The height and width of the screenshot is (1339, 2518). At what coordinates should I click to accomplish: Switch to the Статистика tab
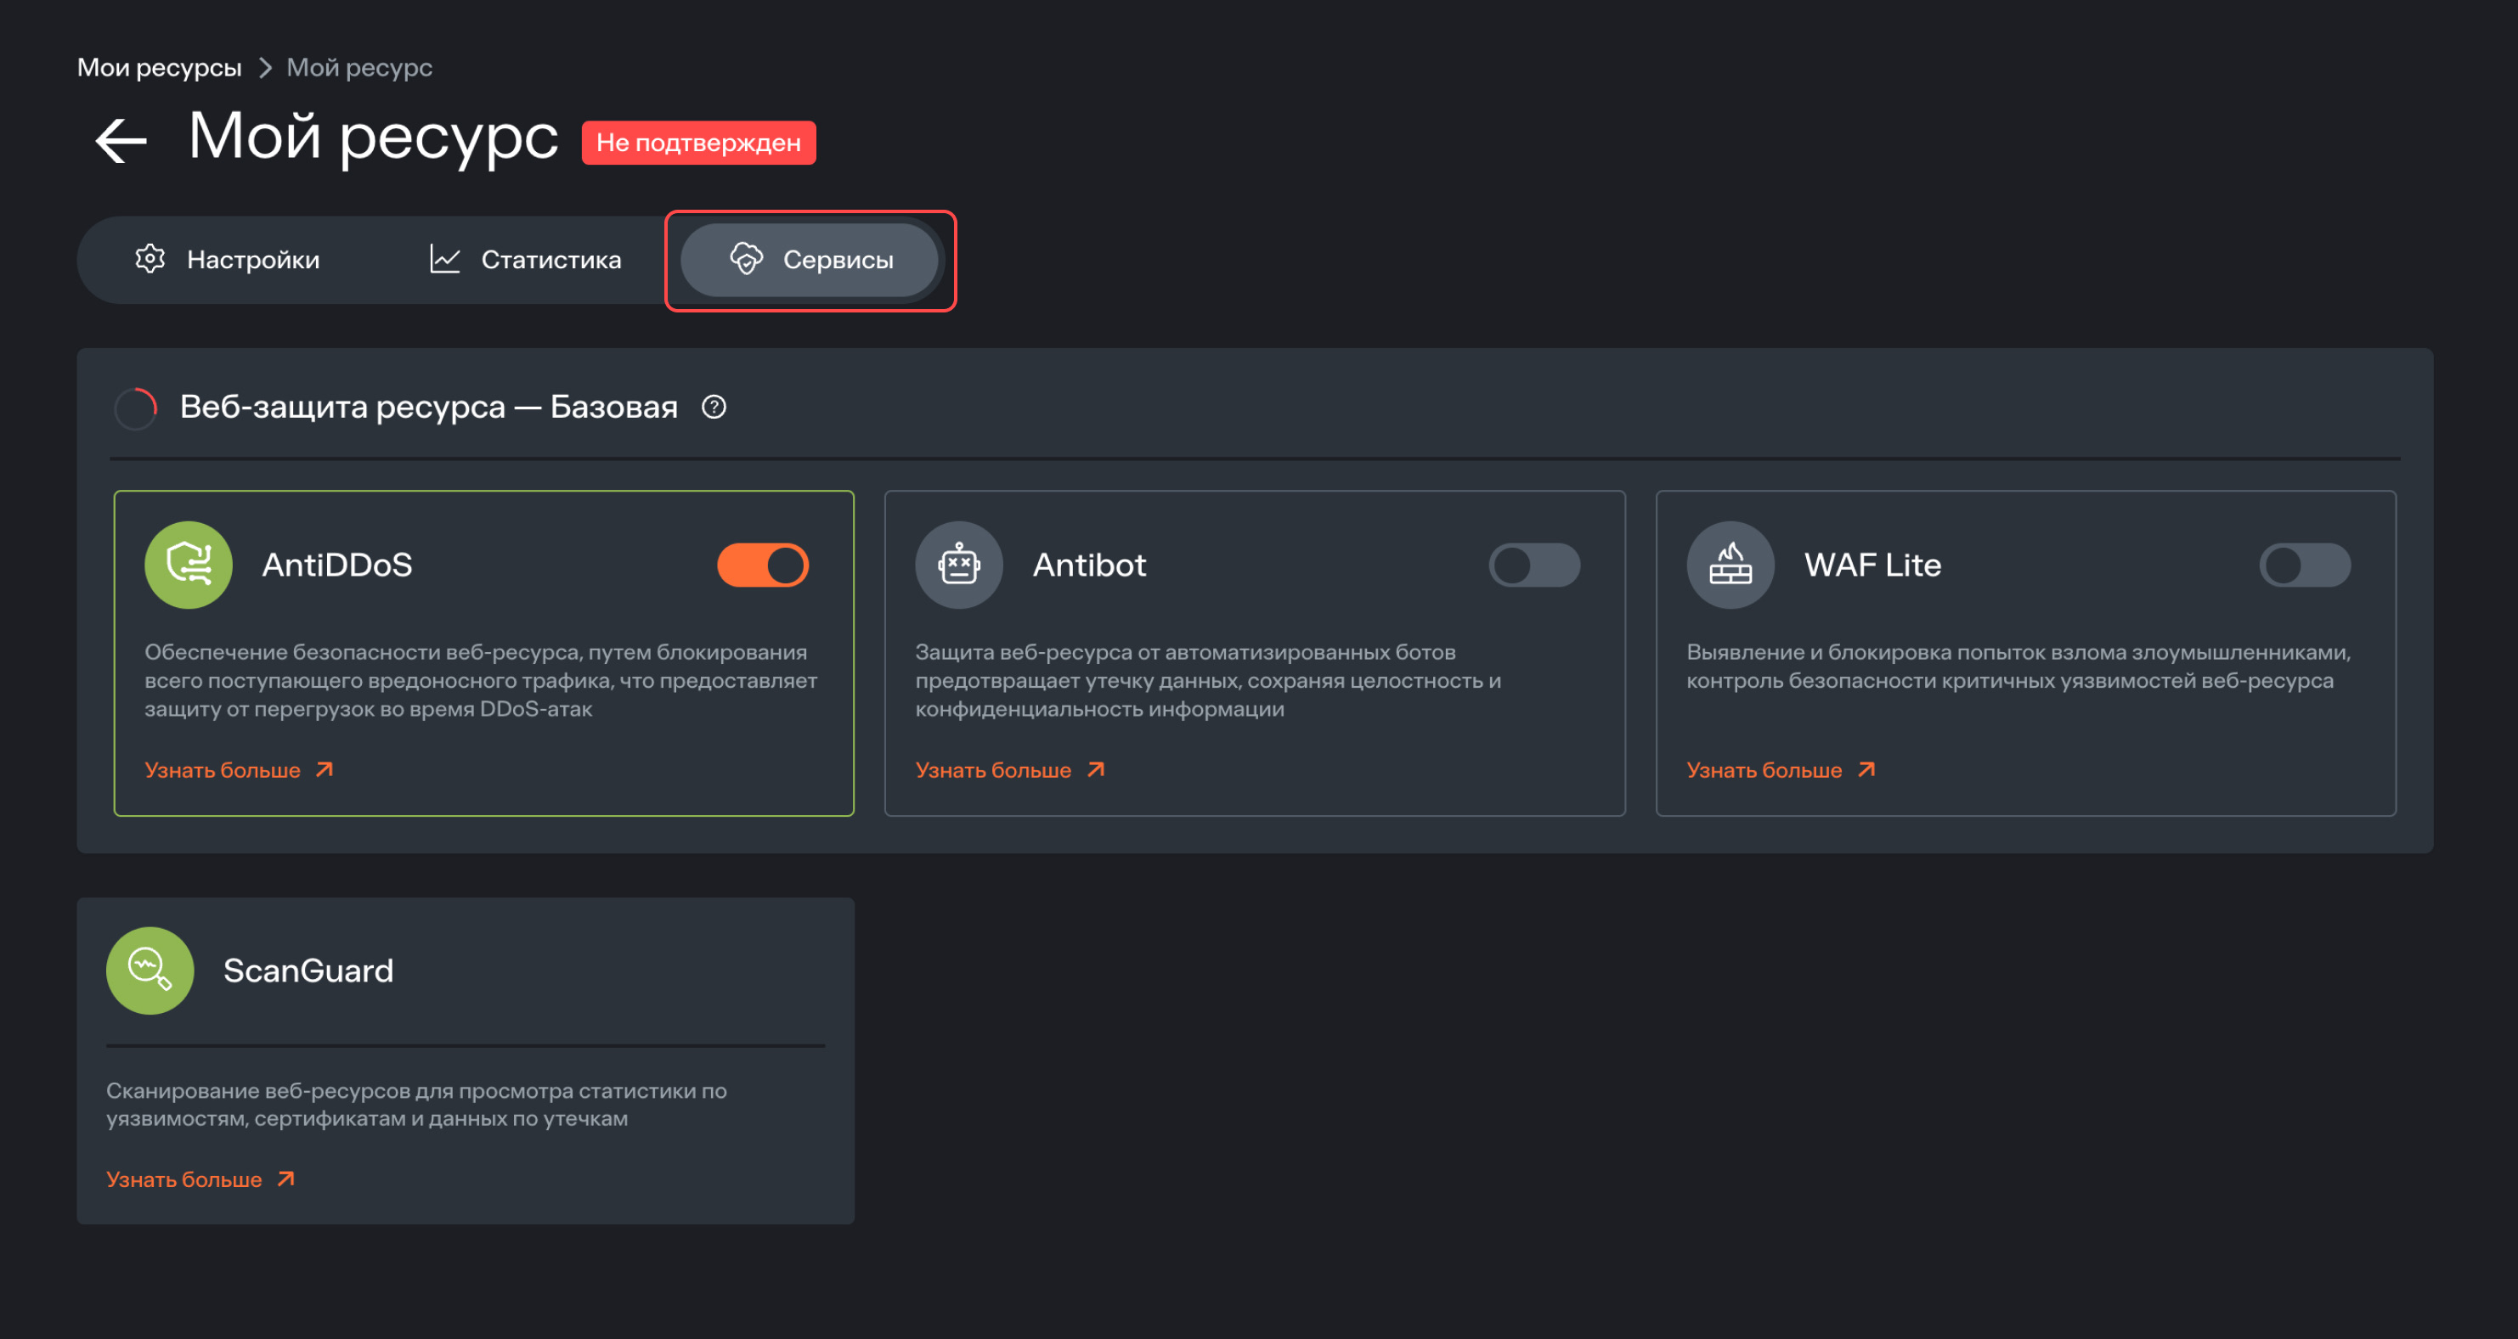pyautogui.click(x=526, y=260)
